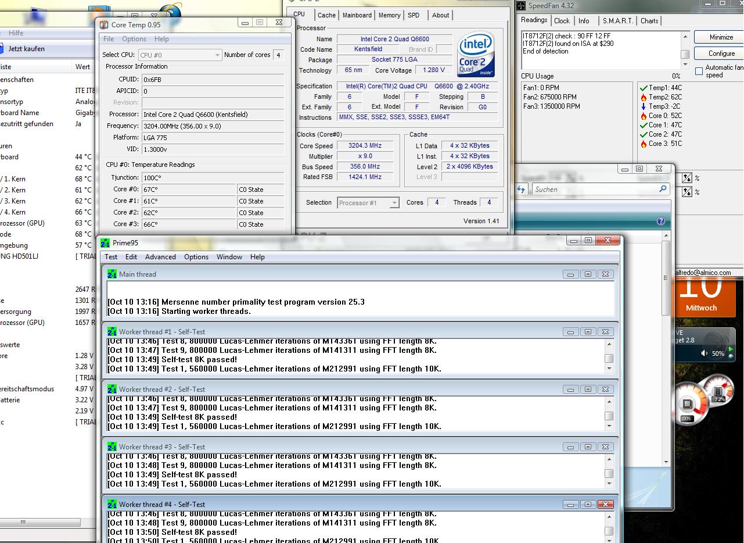The width and height of the screenshot is (744, 543).
Task: Switch to the Clock tab in SpeedFan
Action: coord(562,21)
